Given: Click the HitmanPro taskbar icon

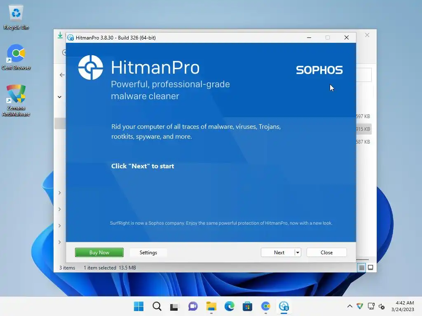Looking at the screenshot, I should (x=284, y=306).
